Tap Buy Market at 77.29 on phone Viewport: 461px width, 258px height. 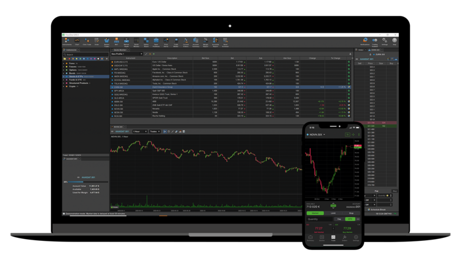click(x=347, y=229)
